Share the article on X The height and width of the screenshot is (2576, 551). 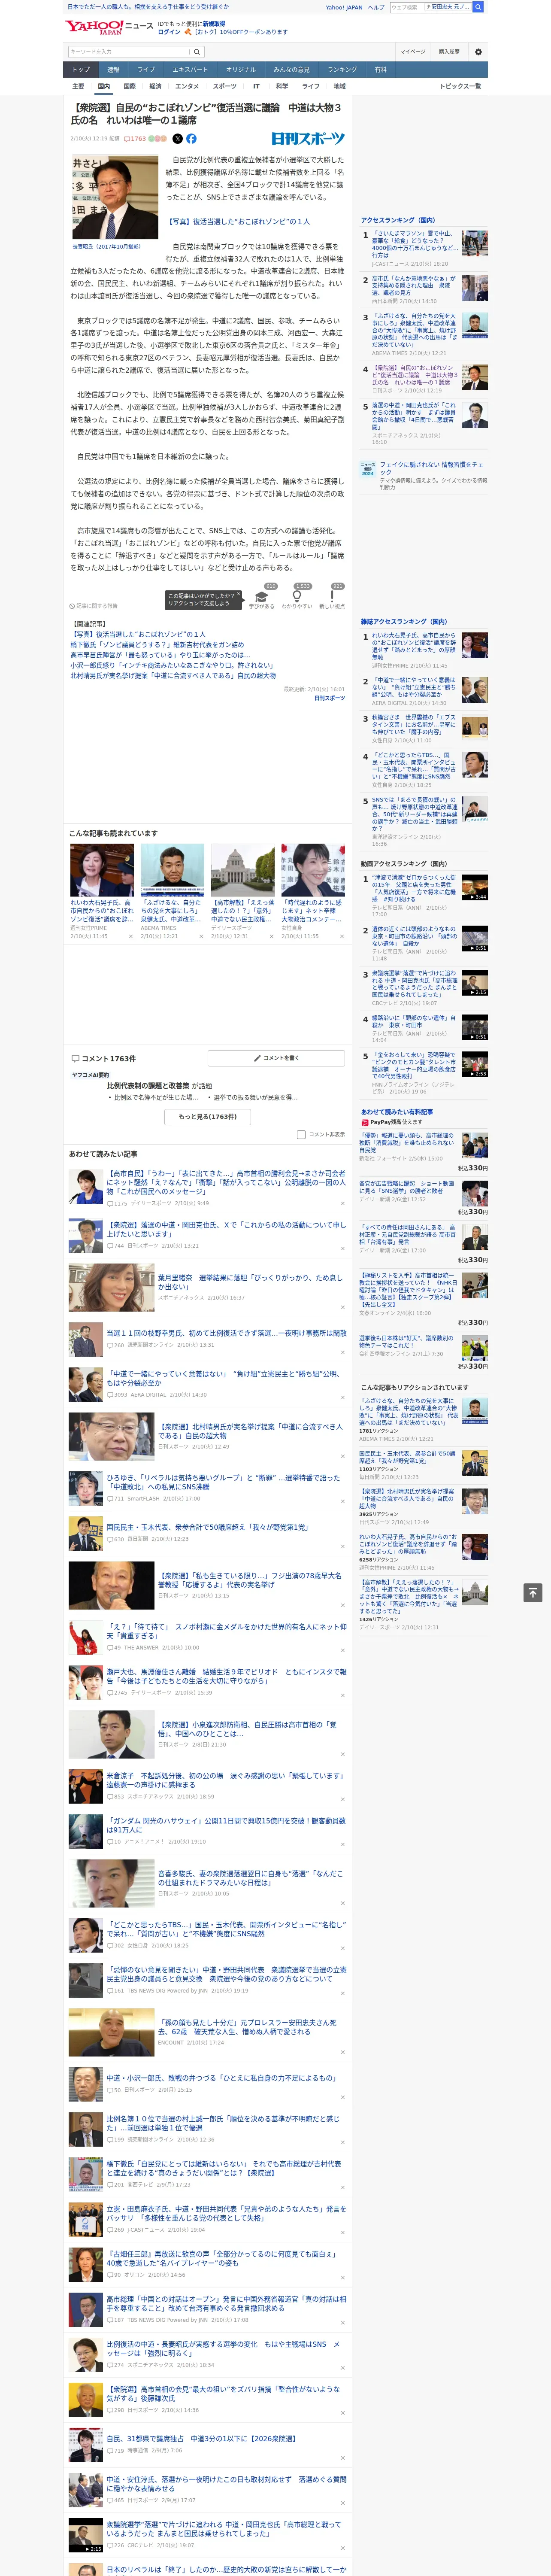[x=178, y=139]
